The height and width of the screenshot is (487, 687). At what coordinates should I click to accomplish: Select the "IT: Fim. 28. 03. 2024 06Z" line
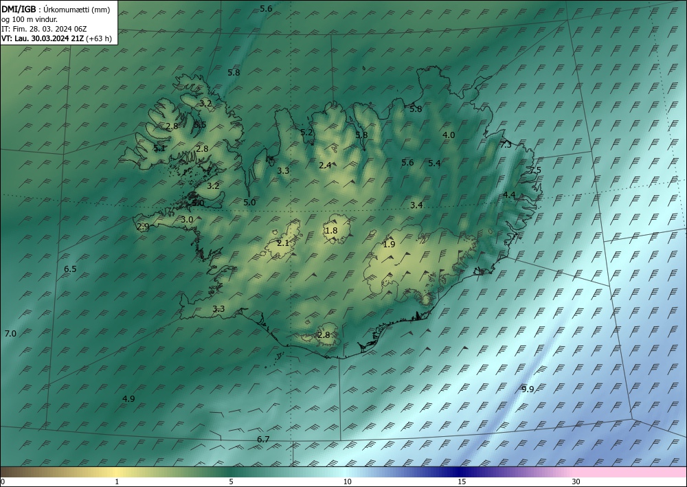(x=44, y=29)
